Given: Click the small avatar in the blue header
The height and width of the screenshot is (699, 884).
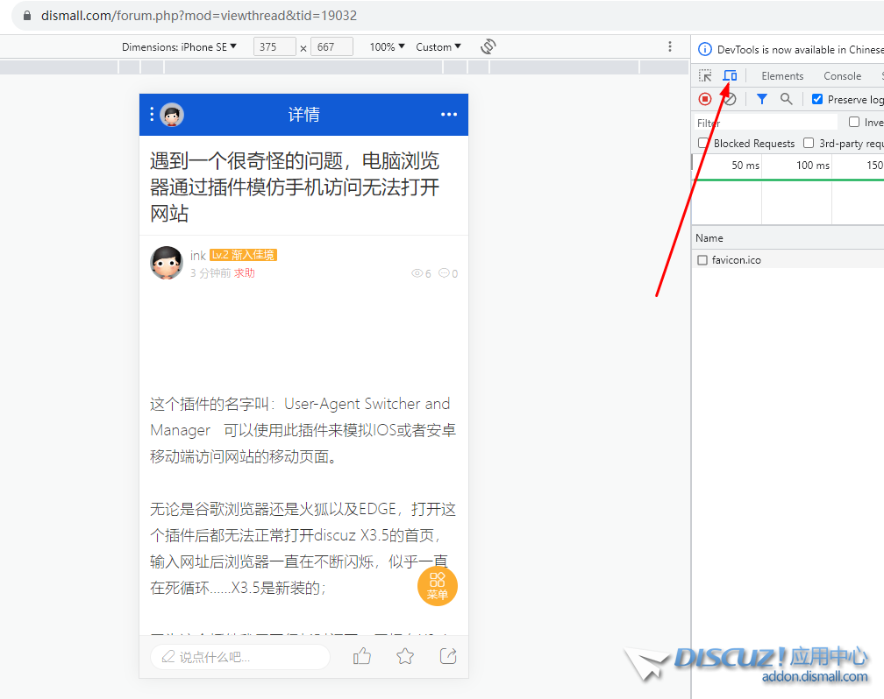Looking at the screenshot, I should tap(172, 115).
